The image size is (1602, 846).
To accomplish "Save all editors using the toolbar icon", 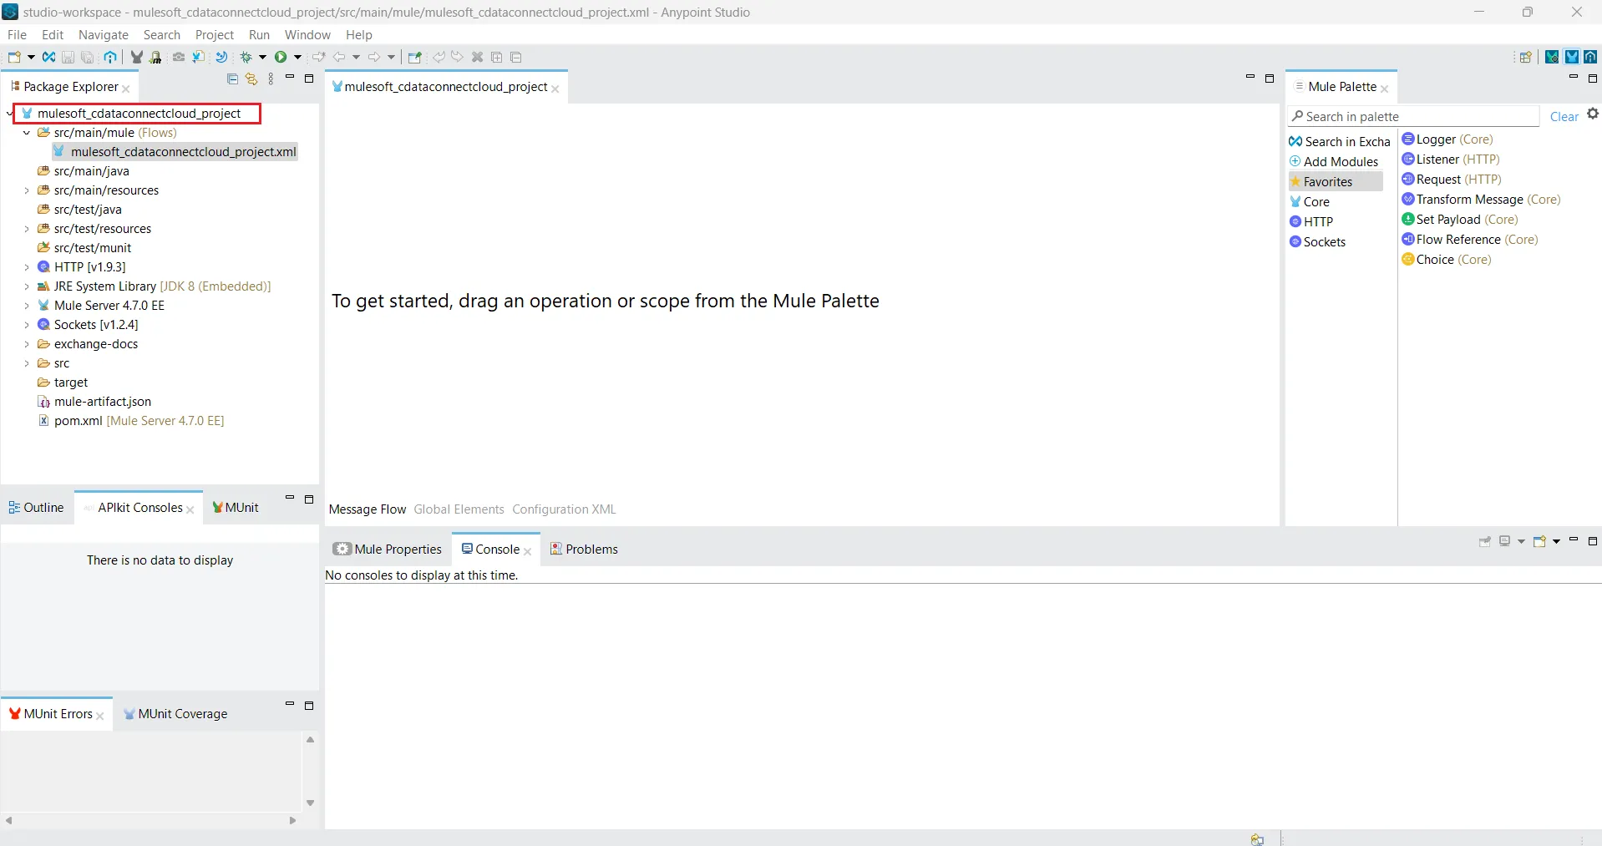I will pos(88,57).
